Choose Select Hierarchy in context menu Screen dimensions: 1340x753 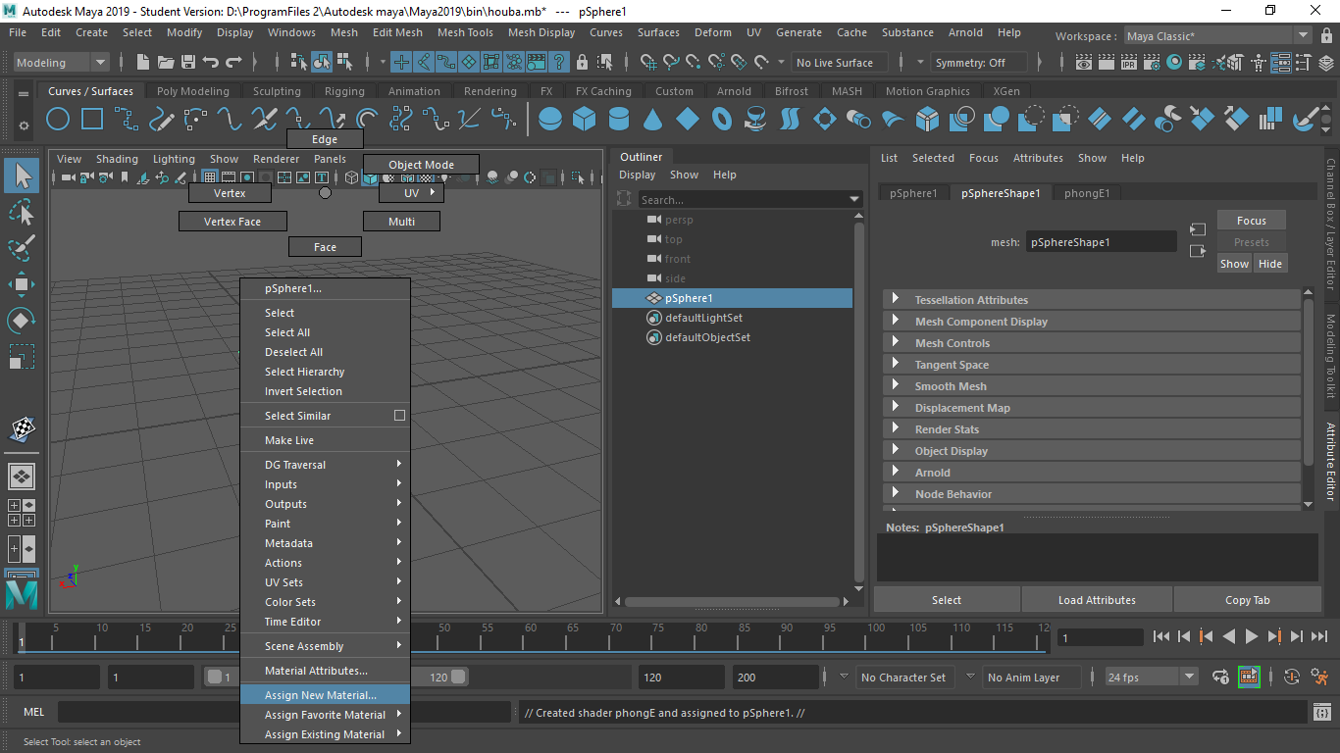pos(325,372)
